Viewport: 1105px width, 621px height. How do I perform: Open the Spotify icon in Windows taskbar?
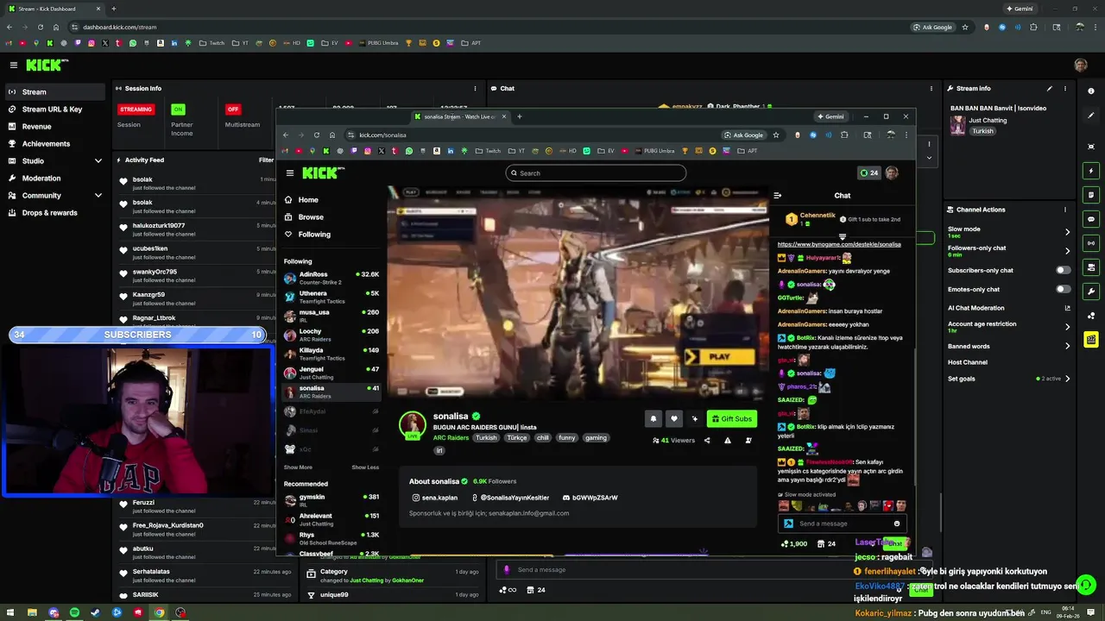[x=74, y=612]
